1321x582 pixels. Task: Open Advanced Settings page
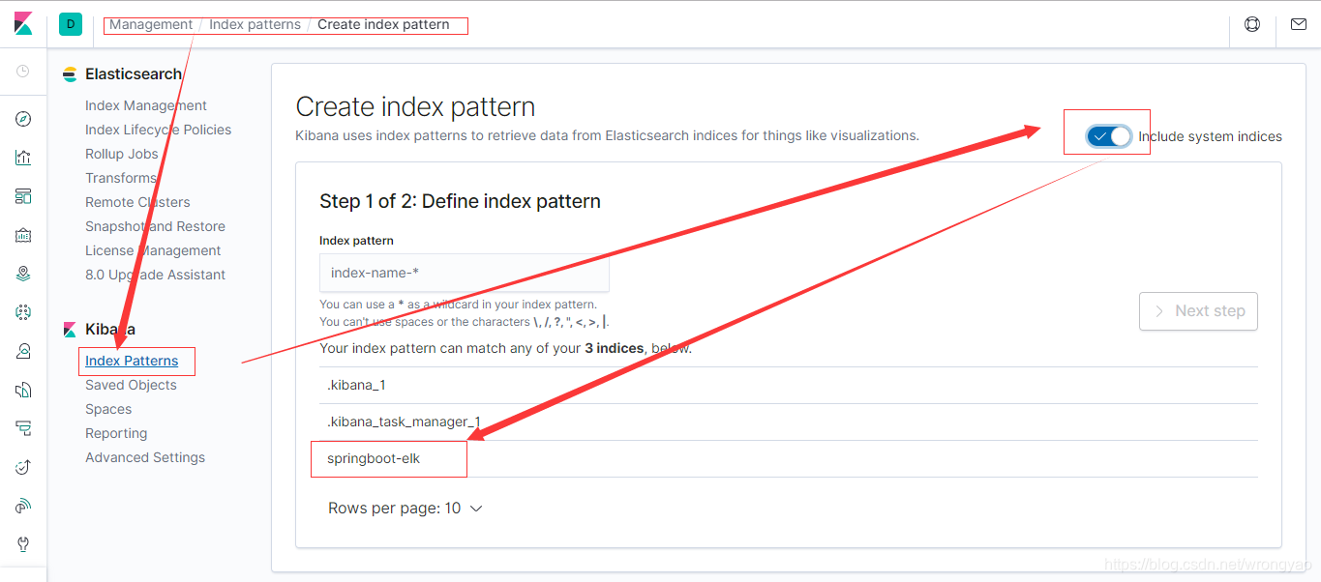point(145,457)
